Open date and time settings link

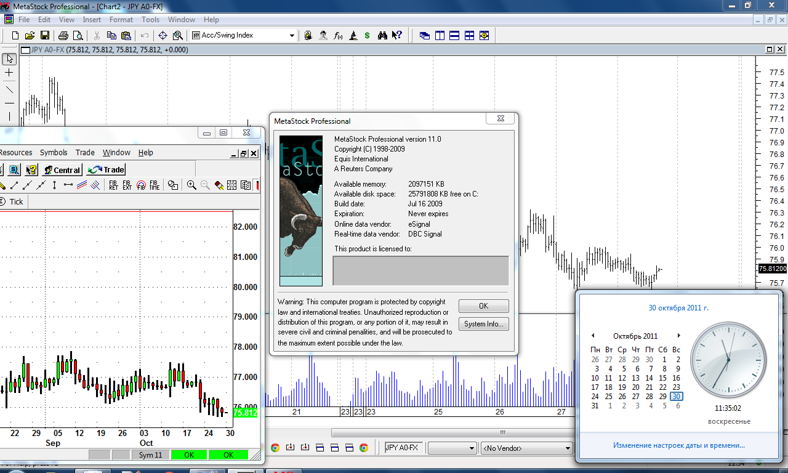[x=678, y=445]
